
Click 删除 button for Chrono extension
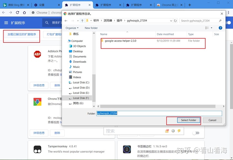point(57,133)
